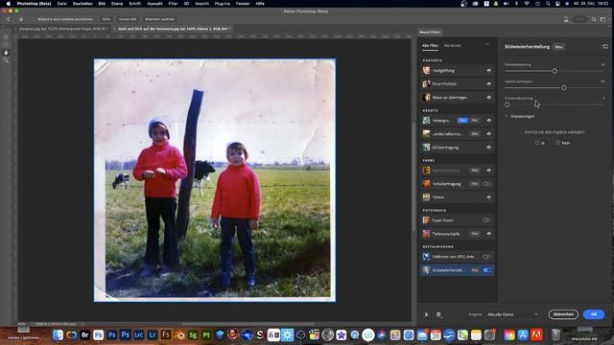Download the Färben filter cloud icon
This screenshot has height=345, width=614.
488,197
